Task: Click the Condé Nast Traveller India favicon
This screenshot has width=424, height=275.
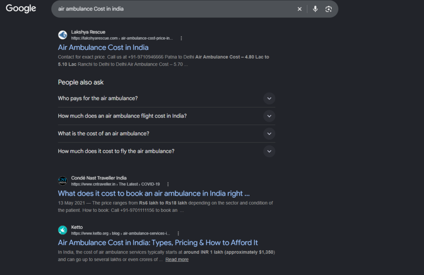Action: (63, 181)
